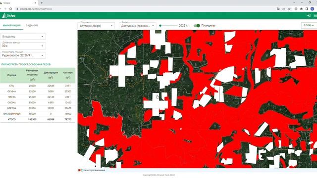Screen dimensions: 317x178
Task: Select the GisApp browser tab
Action: point(18,3)
